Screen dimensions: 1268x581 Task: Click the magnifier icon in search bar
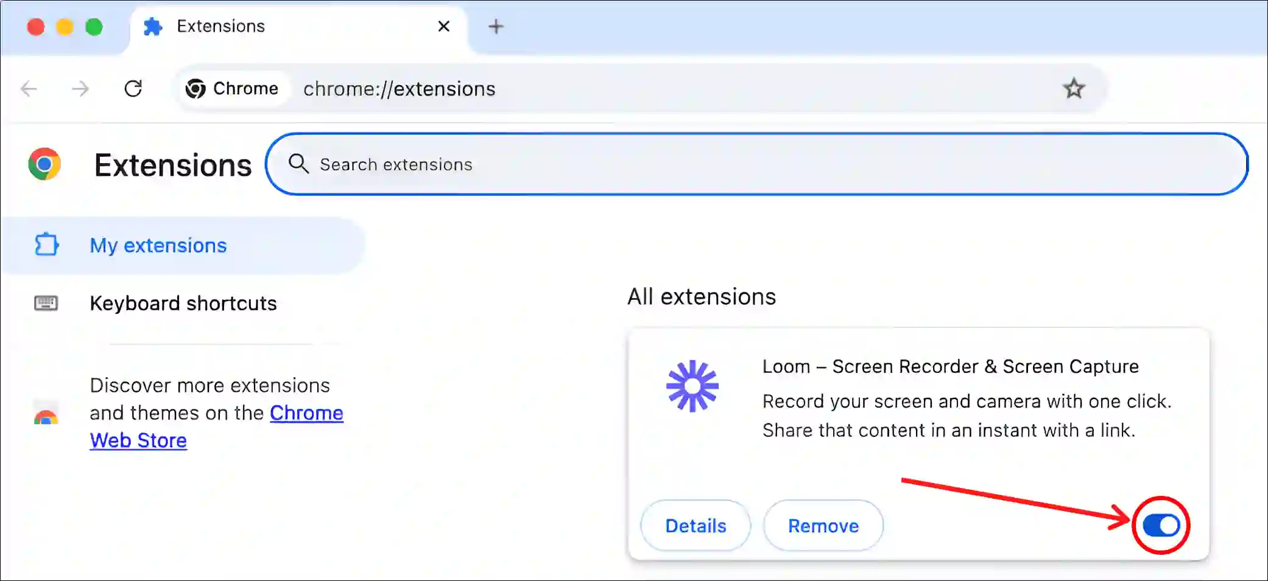tap(298, 164)
